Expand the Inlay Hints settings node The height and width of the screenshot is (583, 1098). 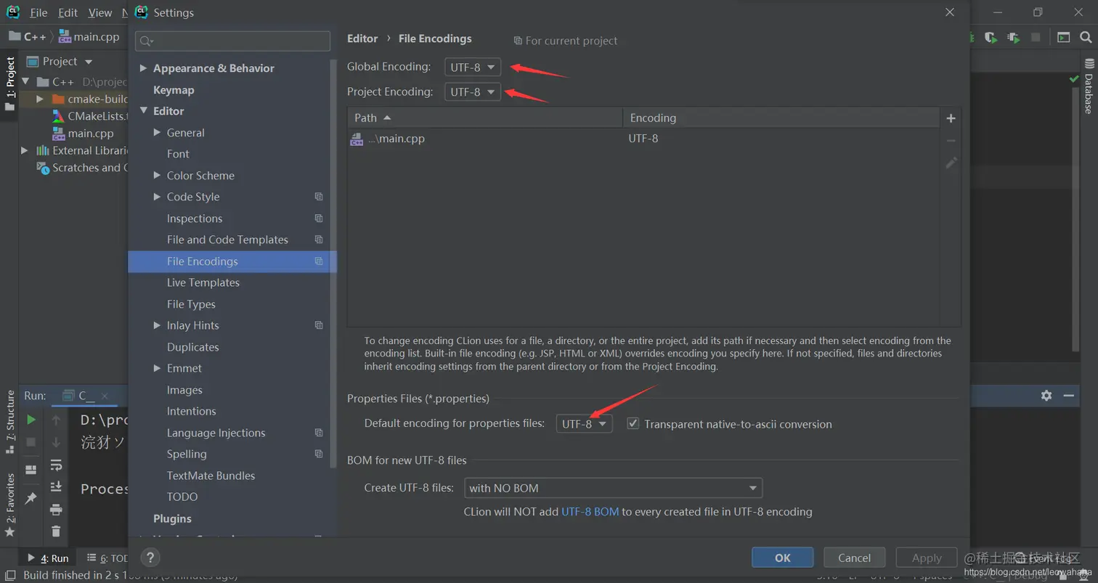157,326
